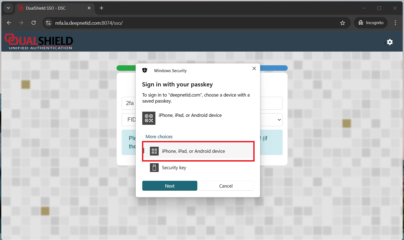This screenshot has height=240, width=404.
Task: View site information in the address bar
Action: (x=48, y=23)
